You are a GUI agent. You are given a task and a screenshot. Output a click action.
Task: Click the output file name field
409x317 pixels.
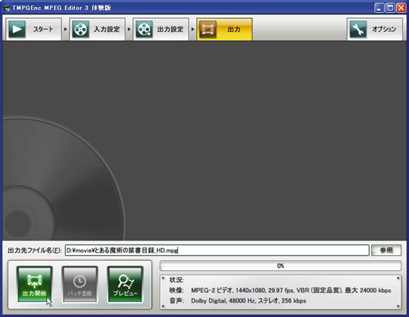[x=217, y=250]
